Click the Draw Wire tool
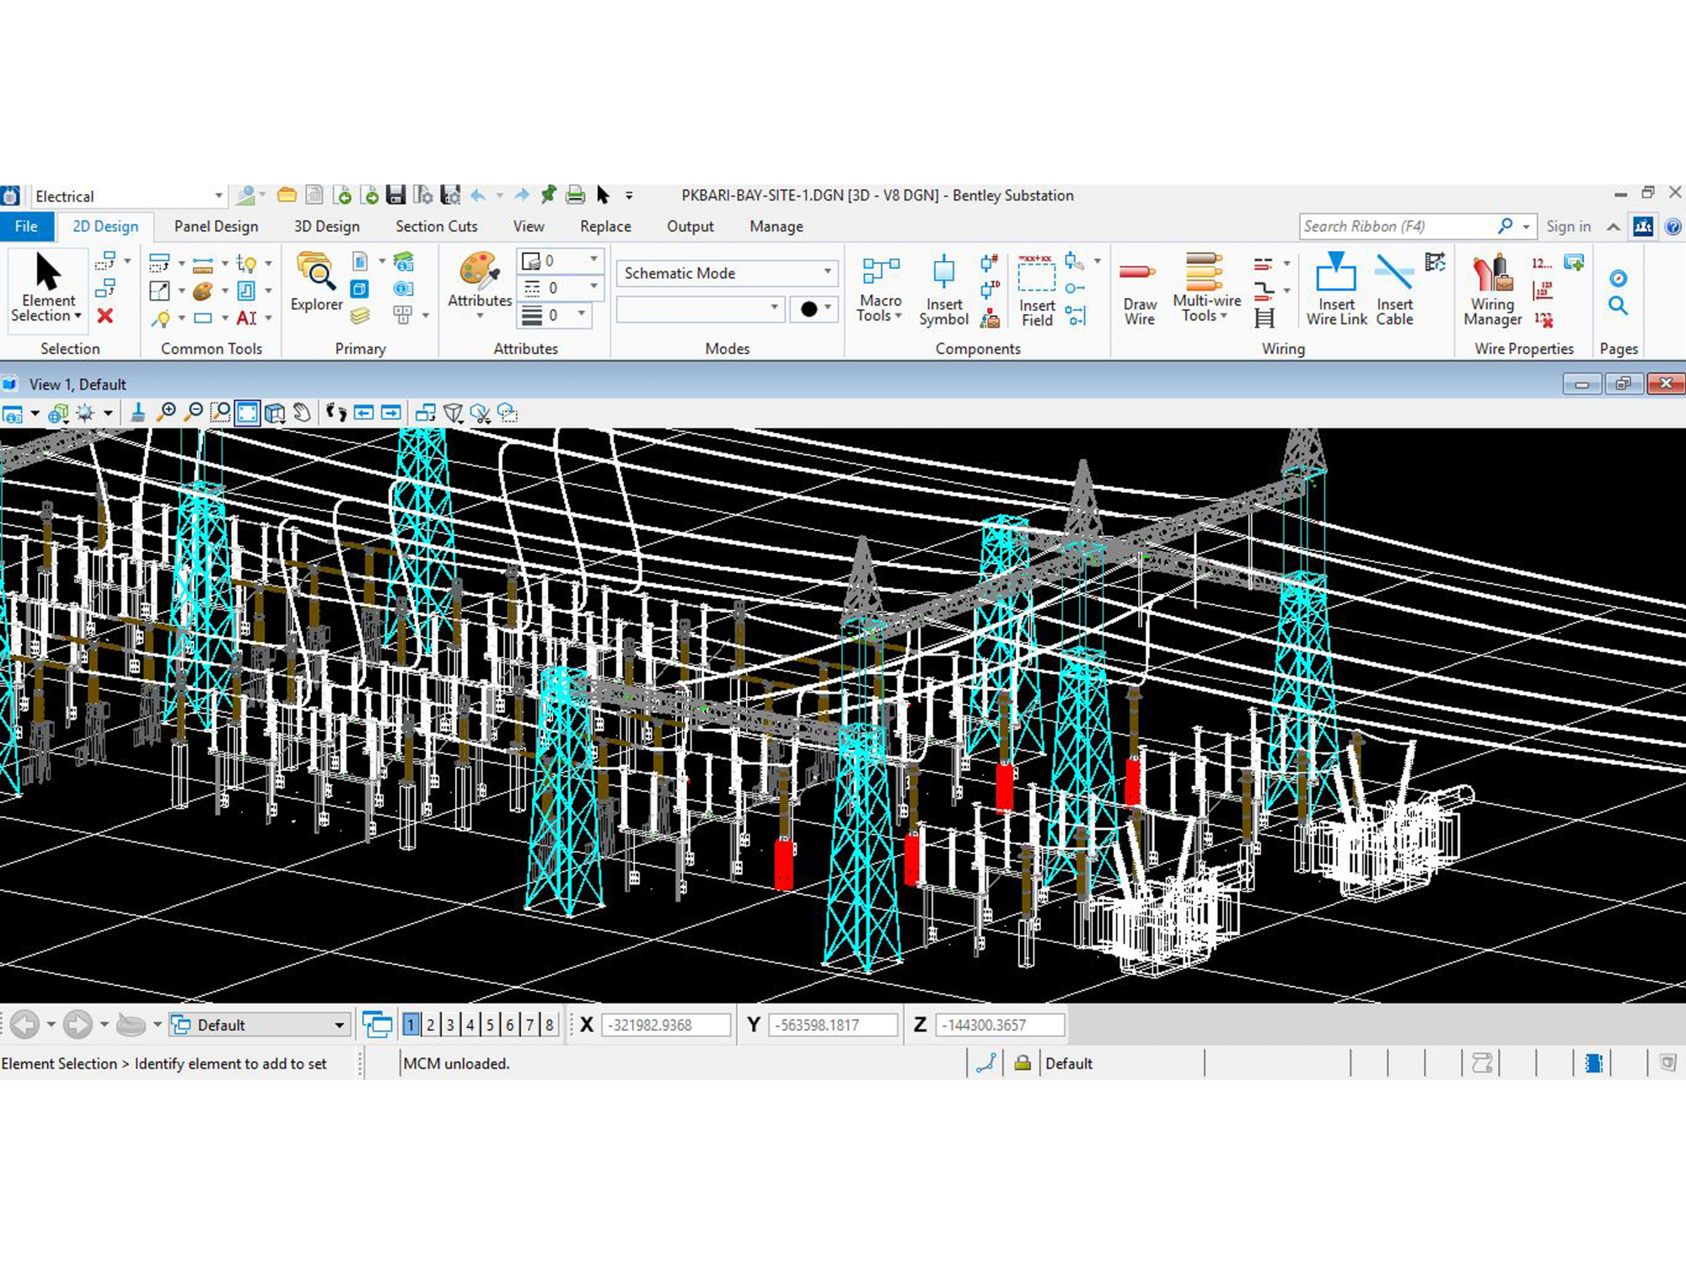1686x1264 pixels. tap(1139, 291)
